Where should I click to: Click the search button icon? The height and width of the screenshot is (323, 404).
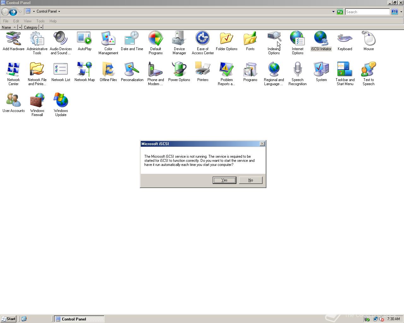tap(395, 12)
